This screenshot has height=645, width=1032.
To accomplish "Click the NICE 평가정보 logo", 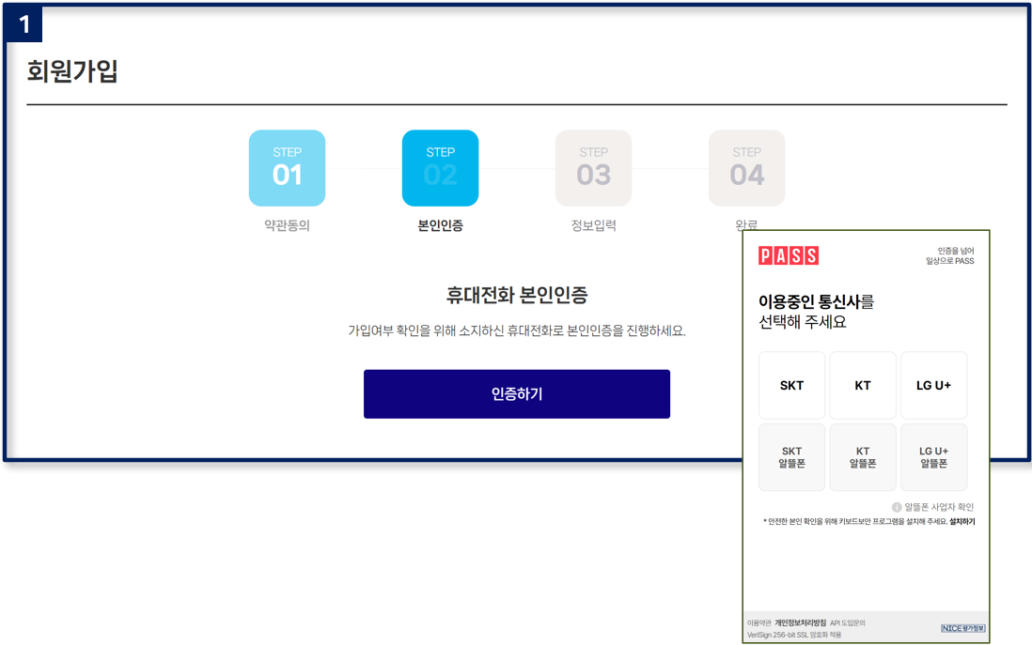I will [962, 628].
